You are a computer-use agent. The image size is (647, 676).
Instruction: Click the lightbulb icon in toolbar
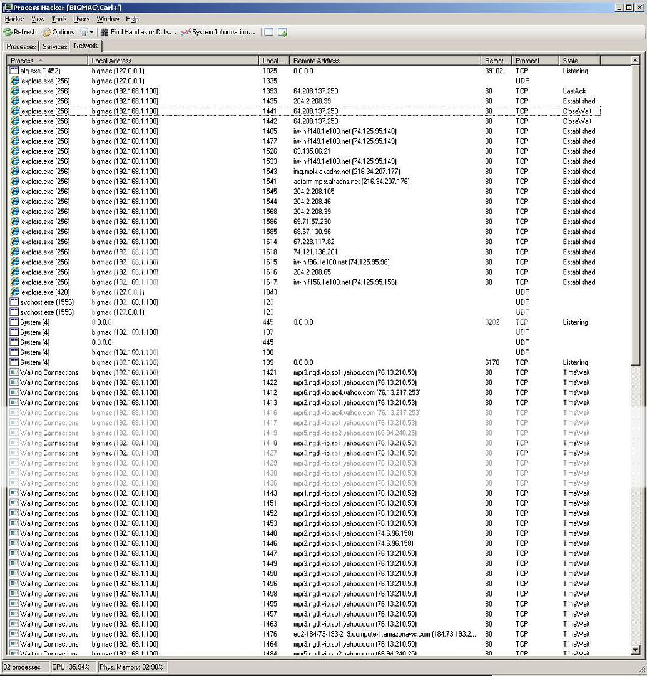pyautogui.click(x=84, y=32)
